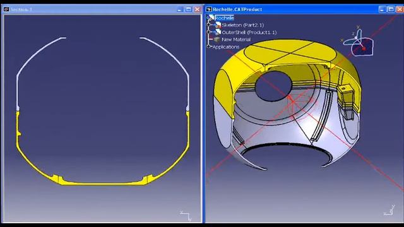Select the yellow top face of shell

point(290,52)
